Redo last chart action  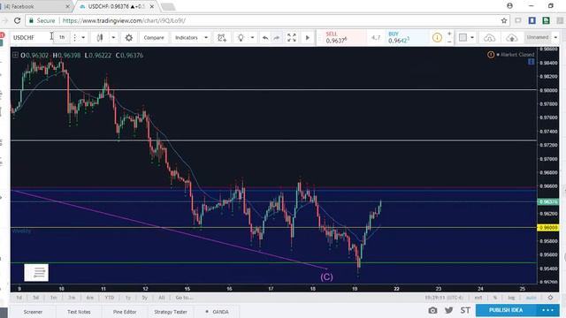[x=277, y=37]
